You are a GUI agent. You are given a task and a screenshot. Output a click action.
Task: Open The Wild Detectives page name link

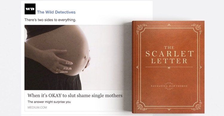56,12
